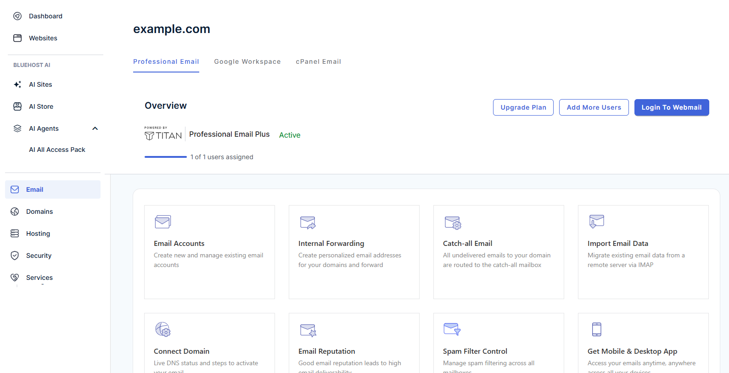The image size is (729, 373).
Task: Switch to the cPanel Email tab
Action: [319, 61]
